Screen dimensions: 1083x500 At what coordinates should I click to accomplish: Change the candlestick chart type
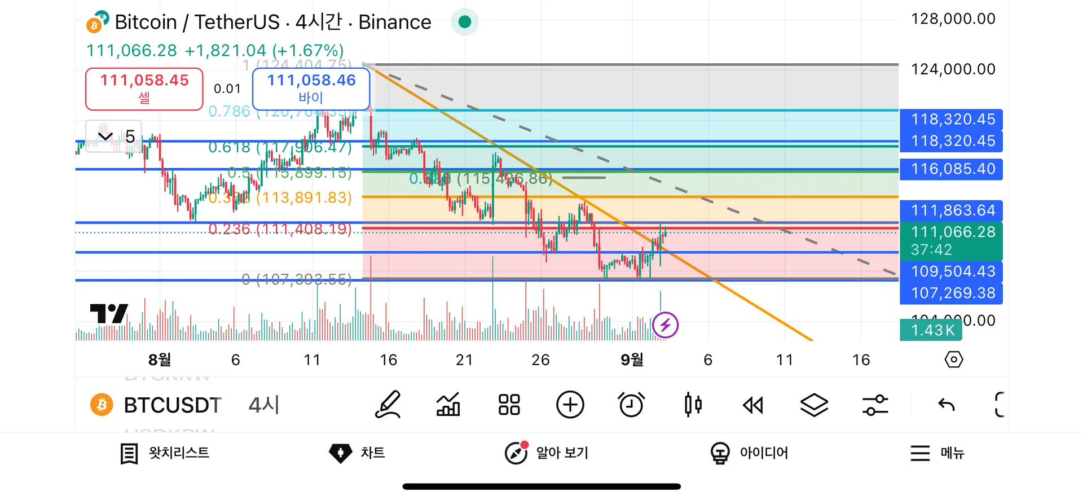tap(693, 405)
